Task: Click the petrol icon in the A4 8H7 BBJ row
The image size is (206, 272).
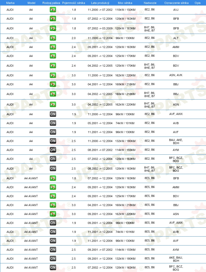Action: (x=53, y=94)
